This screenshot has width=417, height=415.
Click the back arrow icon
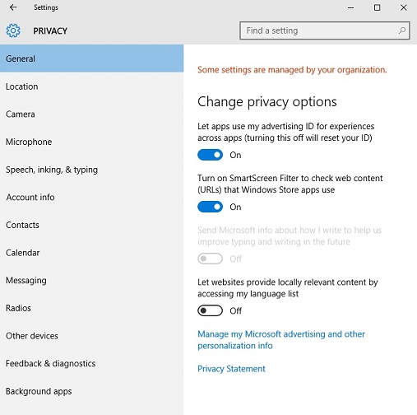13,7
